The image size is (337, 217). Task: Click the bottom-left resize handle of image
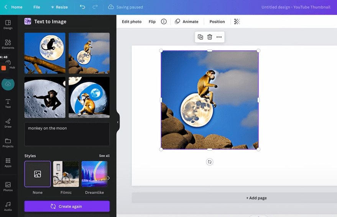161,149
